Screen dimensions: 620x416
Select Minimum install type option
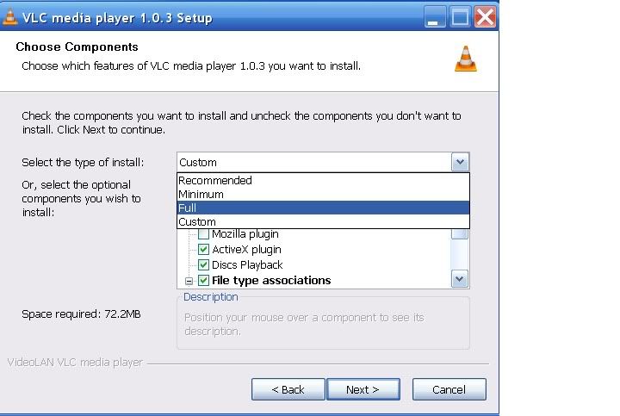pyautogui.click(x=323, y=194)
